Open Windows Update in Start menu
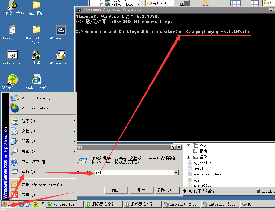The height and width of the screenshot is (210, 275). 43,108
